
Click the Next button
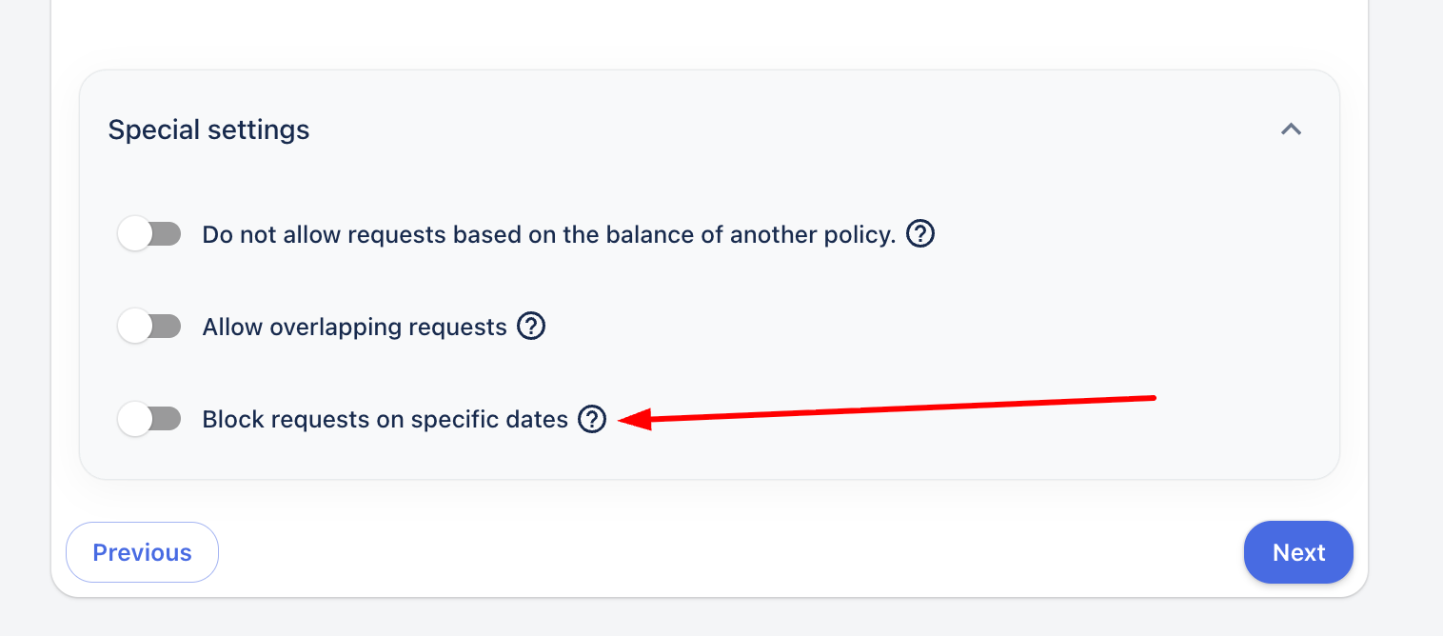tap(1298, 552)
